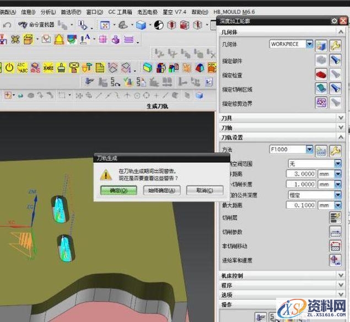Open 切削参数 cutting parameters
The height and width of the screenshot is (322, 350).
click(335, 232)
